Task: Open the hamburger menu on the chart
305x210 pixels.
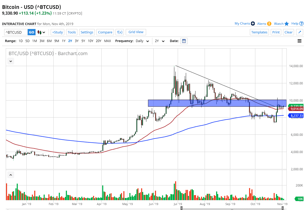Action: [x=299, y=41]
